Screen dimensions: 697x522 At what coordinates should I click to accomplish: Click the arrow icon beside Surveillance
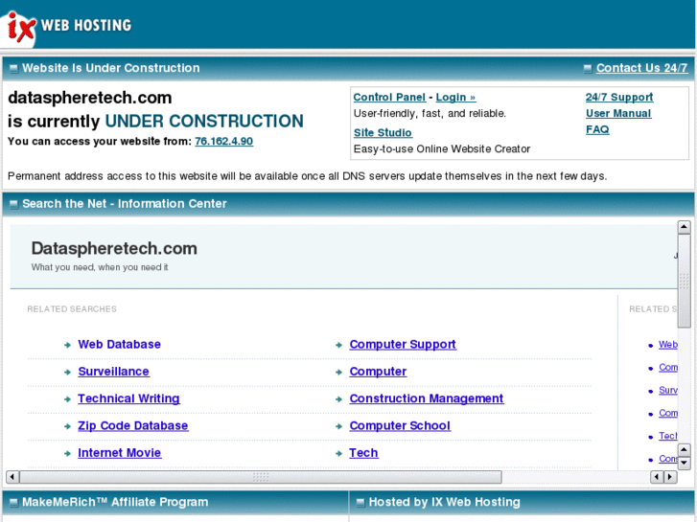coord(67,372)
